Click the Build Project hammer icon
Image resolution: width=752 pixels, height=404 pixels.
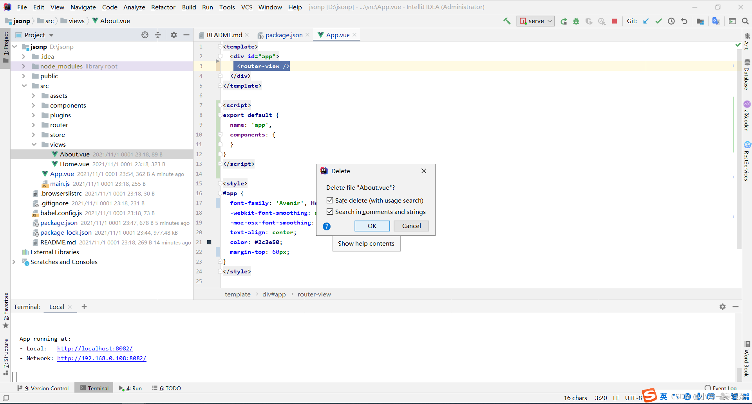pyautogui.click(x=507, y=21)
